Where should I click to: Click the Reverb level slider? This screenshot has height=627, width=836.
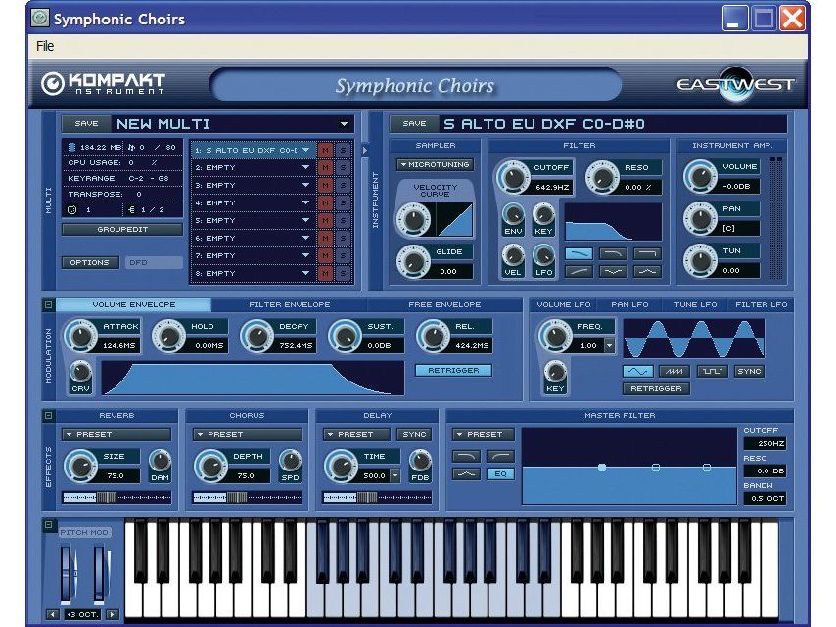[116, 498]
